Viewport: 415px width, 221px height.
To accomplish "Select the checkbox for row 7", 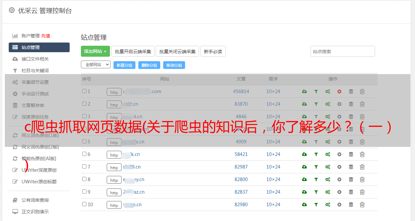I will pyautogui.click(x=84, y=167).
